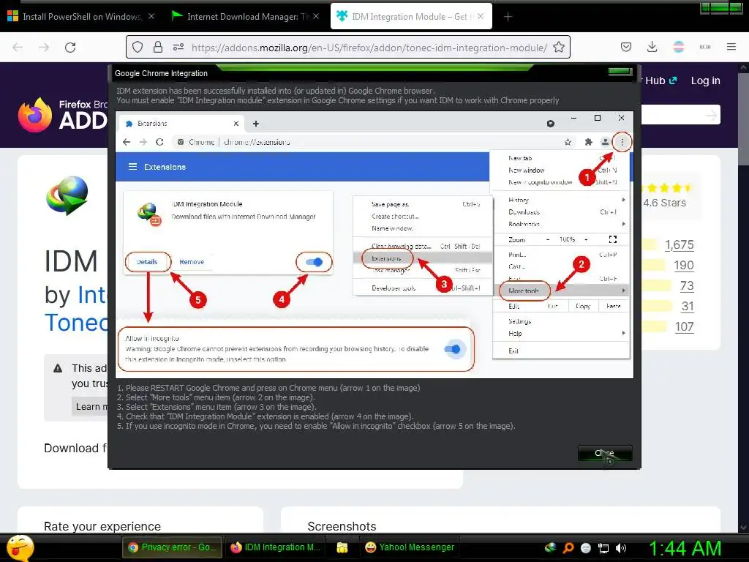Viewport: 749px width, 562px height.
Task: Close the Internet Download Manager tab
Action: tap(316, 16)
